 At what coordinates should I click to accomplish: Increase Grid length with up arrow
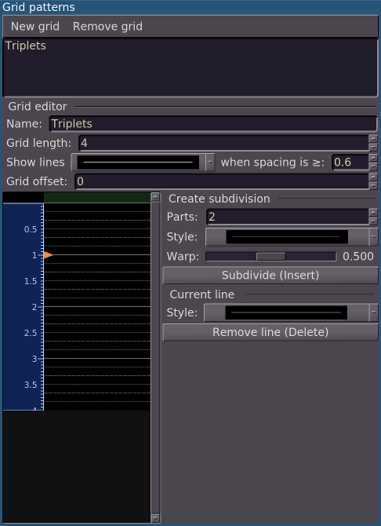(373, 139)
